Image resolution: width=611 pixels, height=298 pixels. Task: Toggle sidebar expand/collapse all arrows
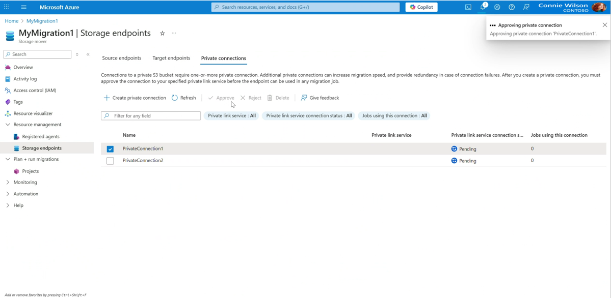tap(77, 54)
